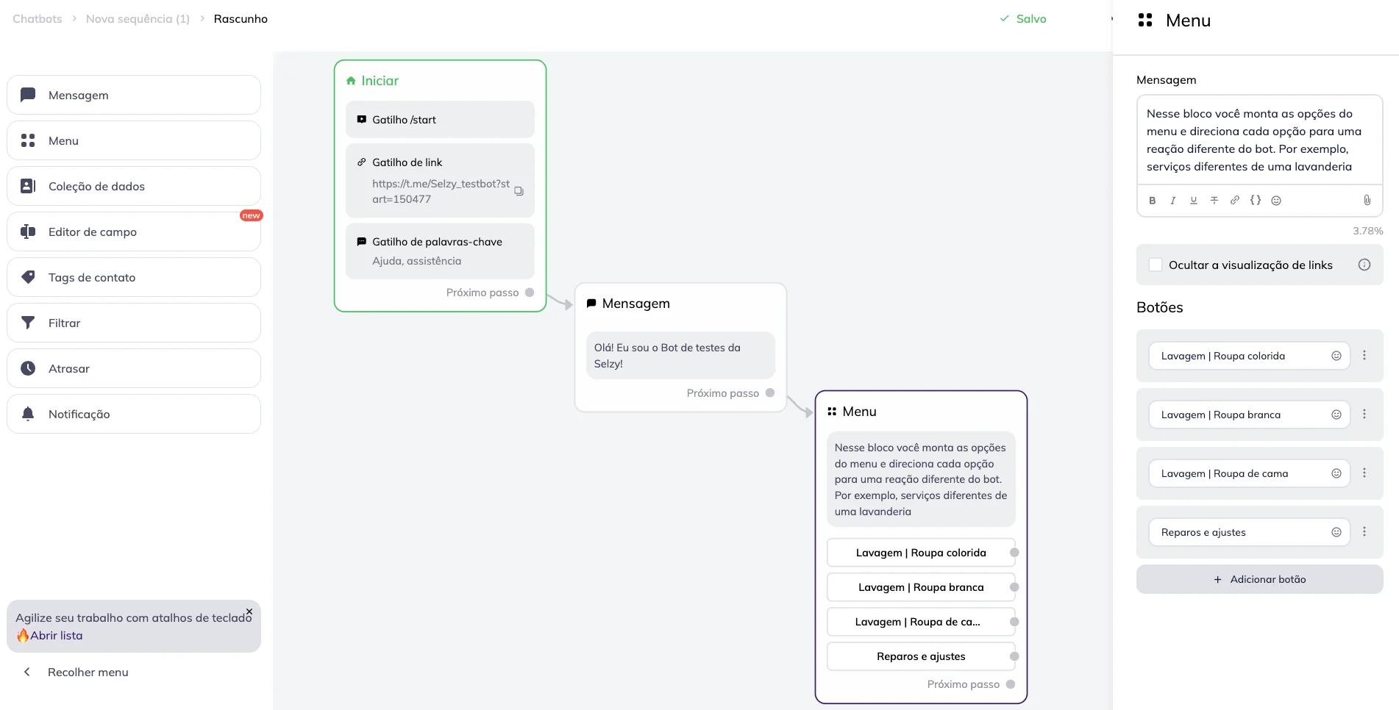The image size is (1399, 710).
Task: Add emoji to 'Reparos e ajustes' button
Action: 1337,531
